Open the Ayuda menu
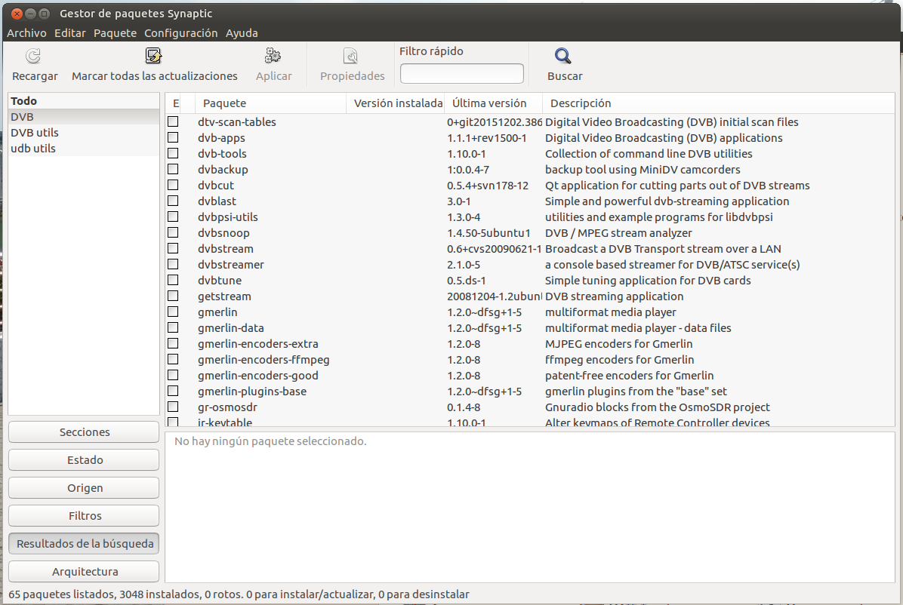This screenshot has height=605, width=903. [x=242, y=32]
